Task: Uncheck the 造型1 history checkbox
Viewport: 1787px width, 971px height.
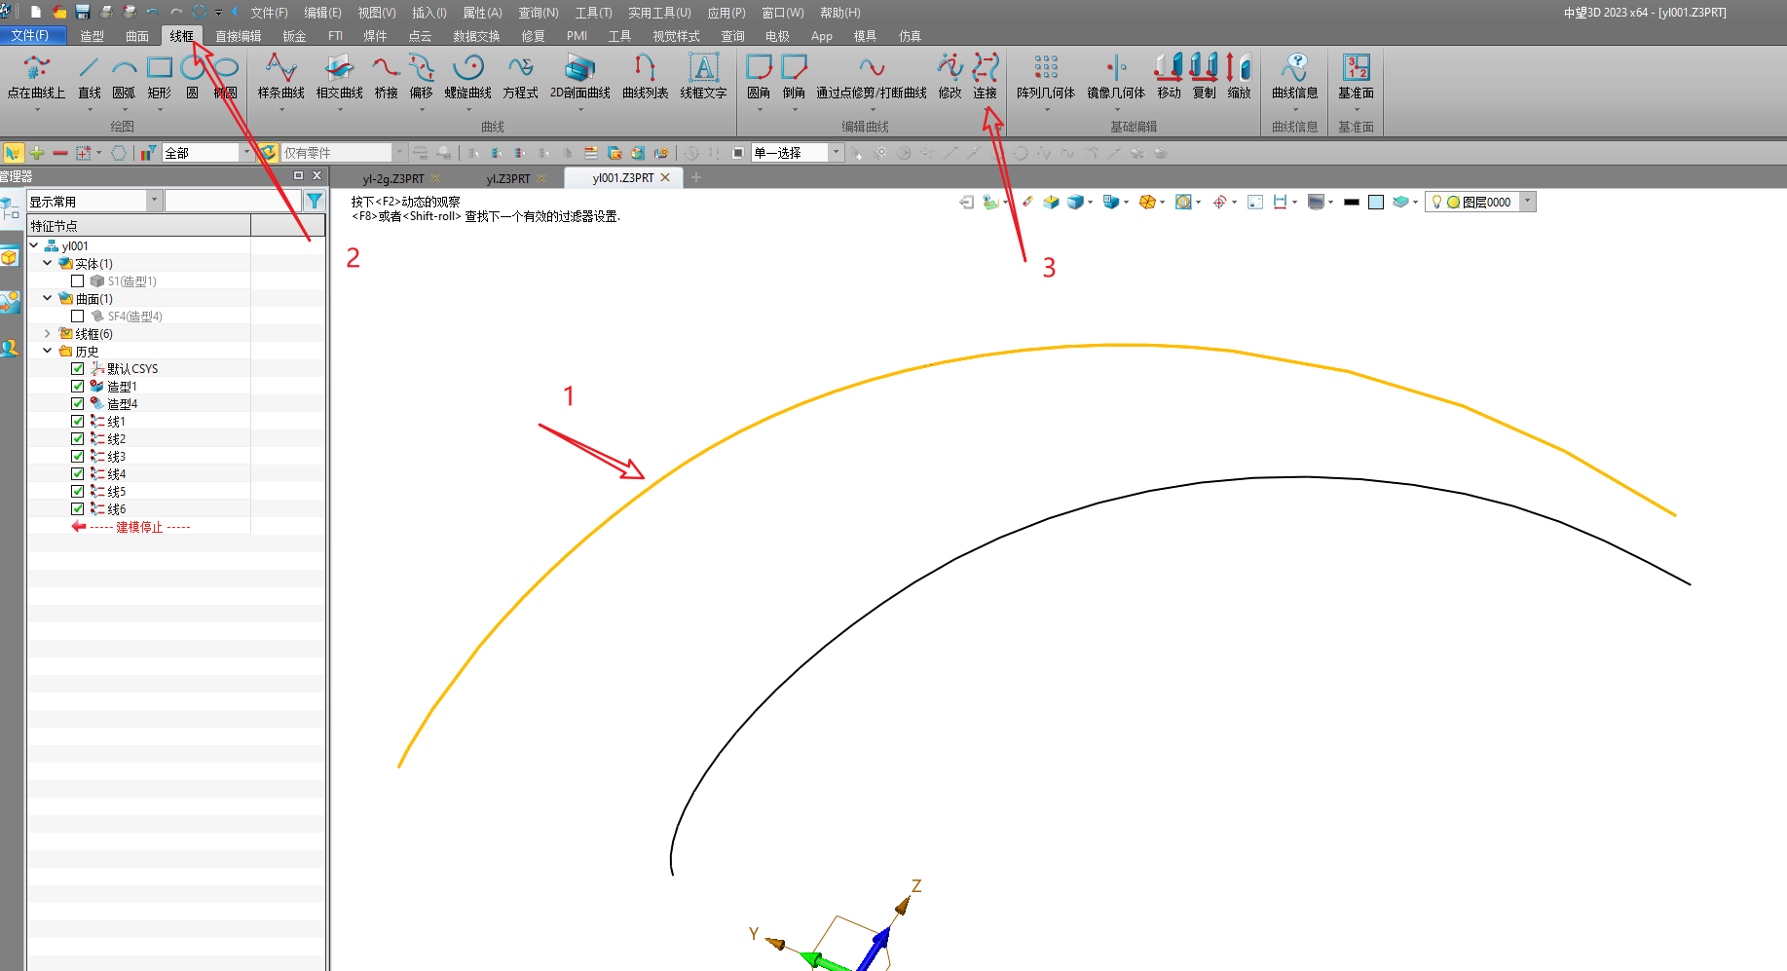Action: (x=78, y=387)
